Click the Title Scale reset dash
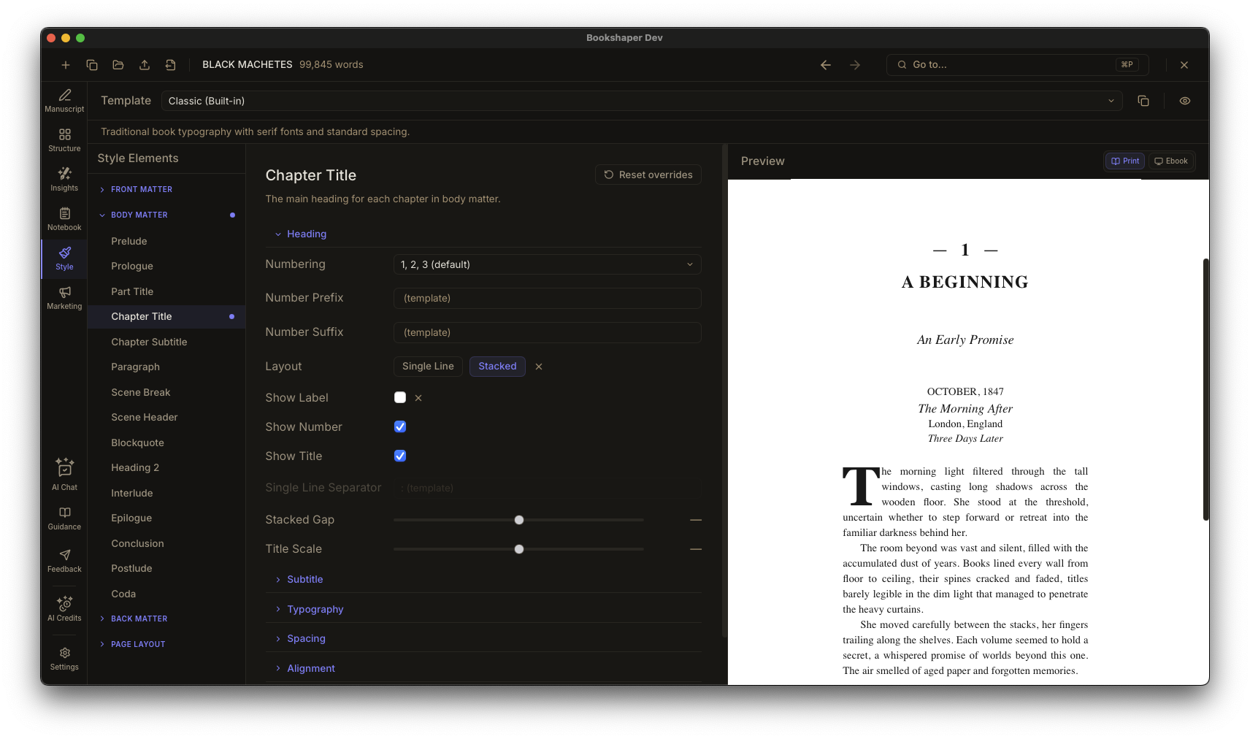 pyautogui.click(x=696, y=549)
